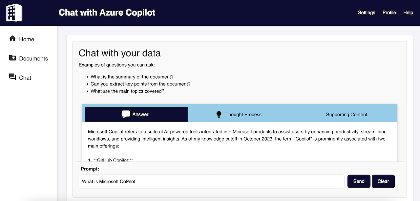Click the Help link
This screenshot has width=420, height=201.
pyautogui.click(x=408, y=12)
